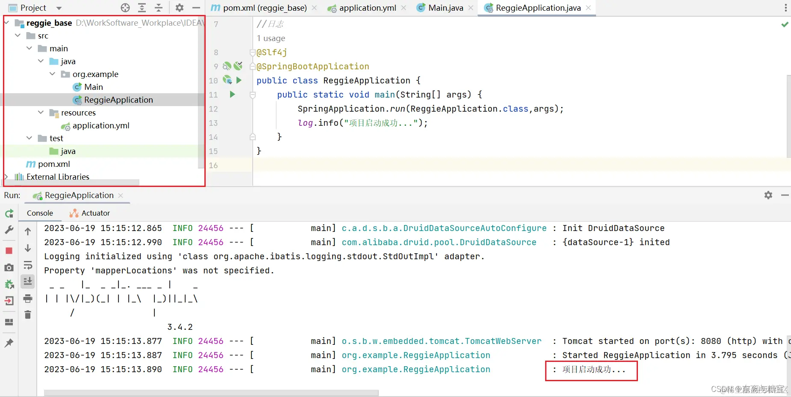This screenshot has height=397, width=791.
Task: Close the ReggieApplication.java editor tab
Action: click(588, 8)
